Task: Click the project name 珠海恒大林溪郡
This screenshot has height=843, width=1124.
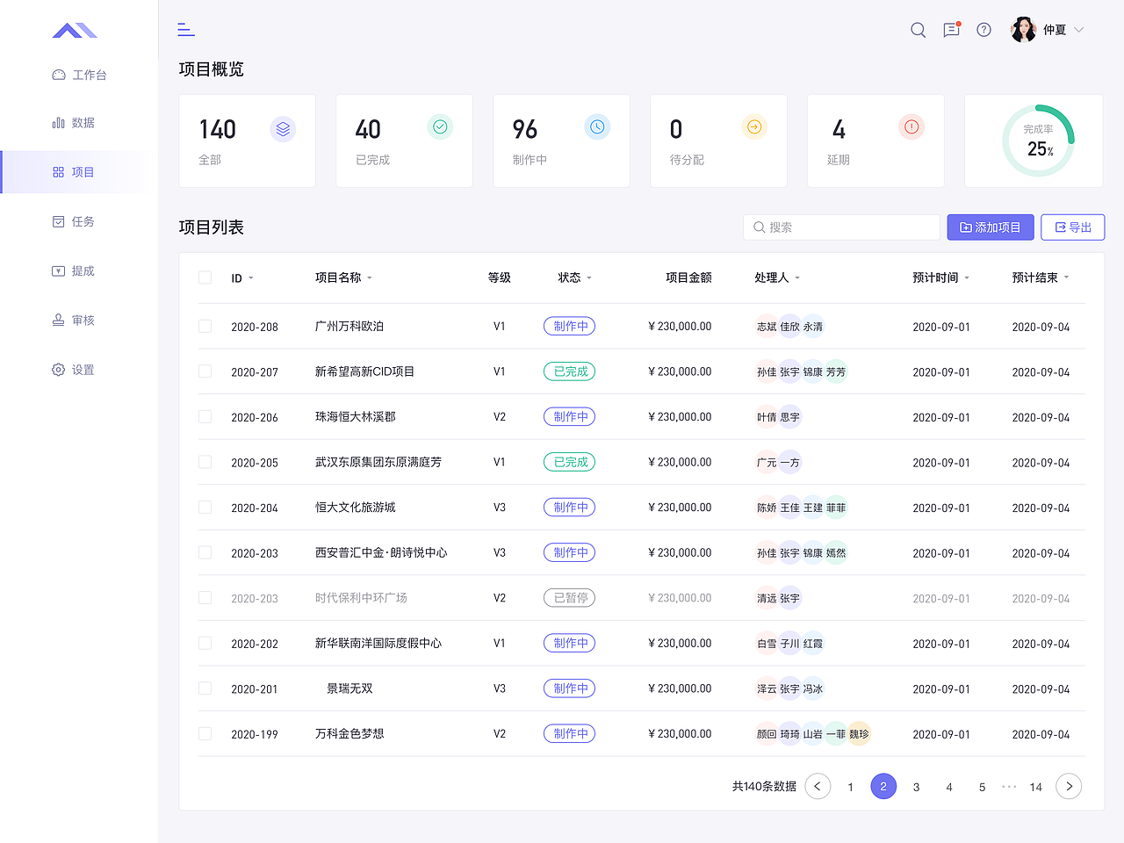Action: [356, 416]
